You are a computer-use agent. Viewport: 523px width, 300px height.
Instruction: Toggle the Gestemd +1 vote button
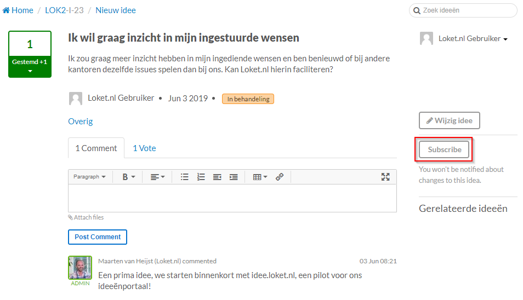tap(30, 66)
